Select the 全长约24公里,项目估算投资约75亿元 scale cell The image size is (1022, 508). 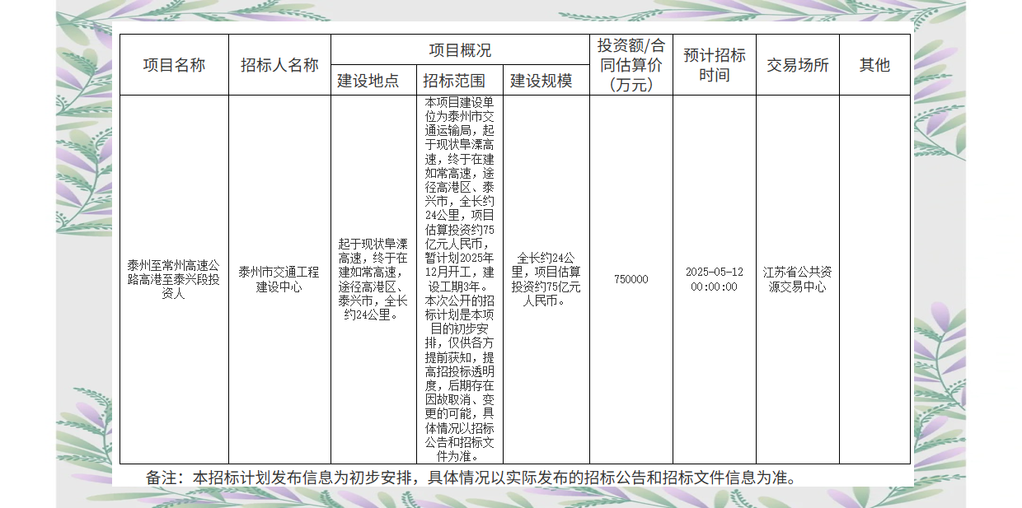tap(546, 279)
